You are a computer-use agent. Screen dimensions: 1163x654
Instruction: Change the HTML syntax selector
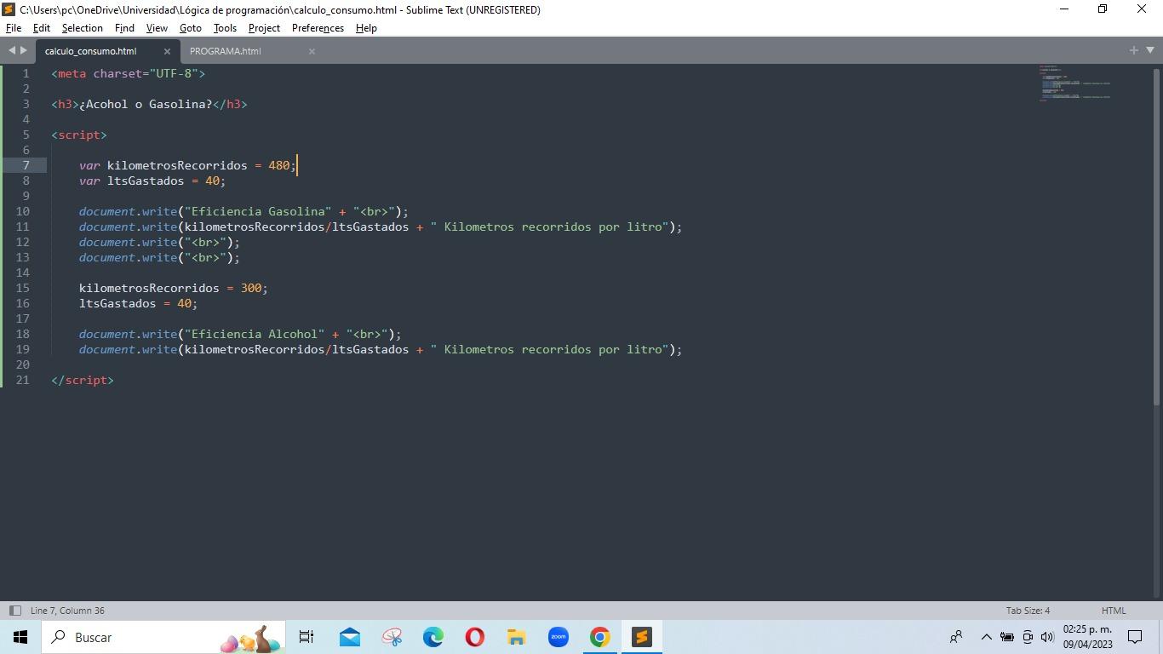tap(1114, 611)
